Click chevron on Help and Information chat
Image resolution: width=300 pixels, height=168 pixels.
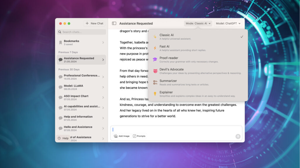point(103,118)
